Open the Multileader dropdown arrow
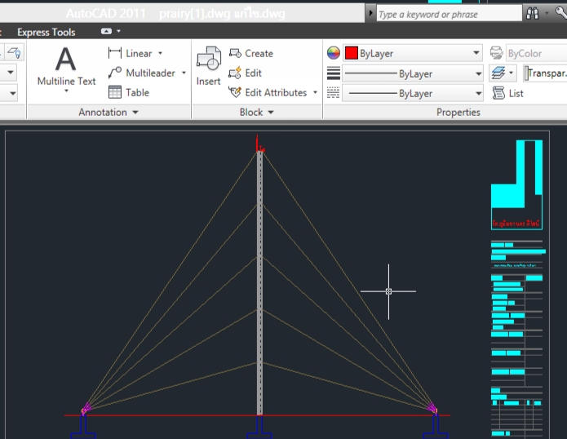 point(184,73)
